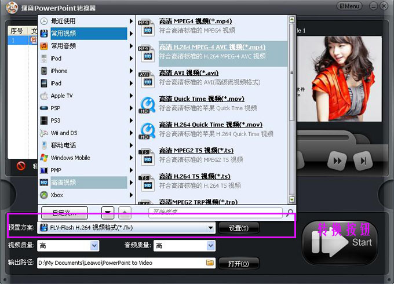Click the H.264 Quick Time mov icon

pyautogui.click(x=147, y=130)
